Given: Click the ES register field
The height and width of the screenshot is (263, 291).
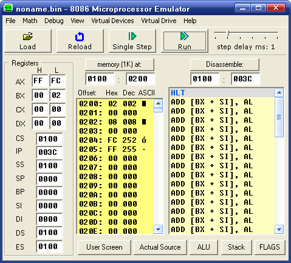Looking at the screenshot, I should point(49,247).
